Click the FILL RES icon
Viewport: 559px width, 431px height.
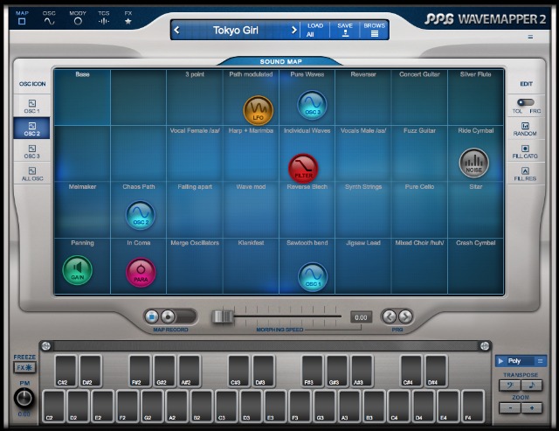[x=525, y=174]
